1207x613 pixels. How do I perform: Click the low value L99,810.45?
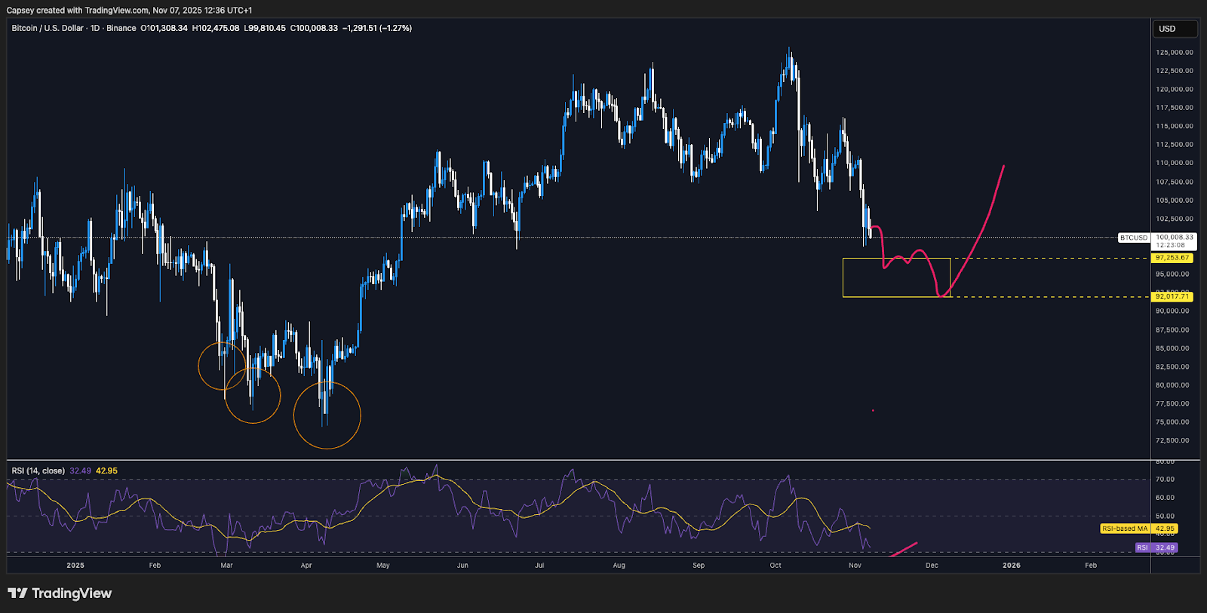(x=265, y=28)
